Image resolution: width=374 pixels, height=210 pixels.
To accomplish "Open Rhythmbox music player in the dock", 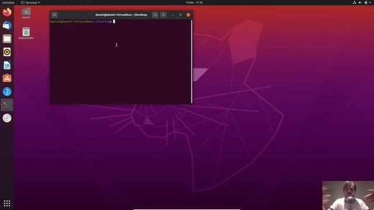I will 7,52.
